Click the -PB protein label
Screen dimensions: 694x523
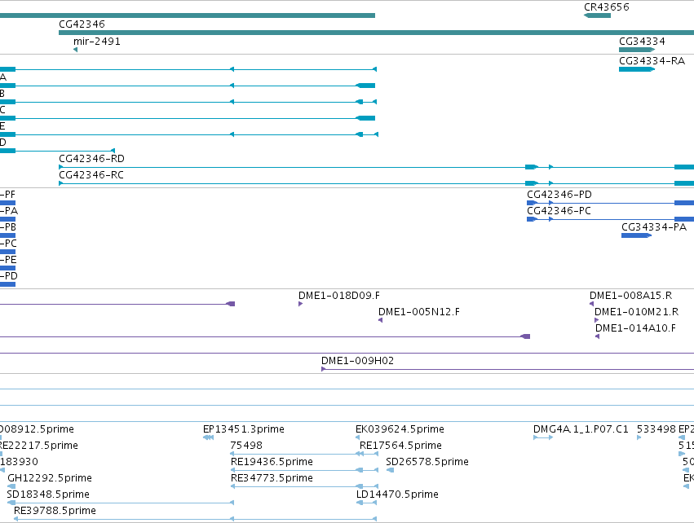[x=8, y=226]
